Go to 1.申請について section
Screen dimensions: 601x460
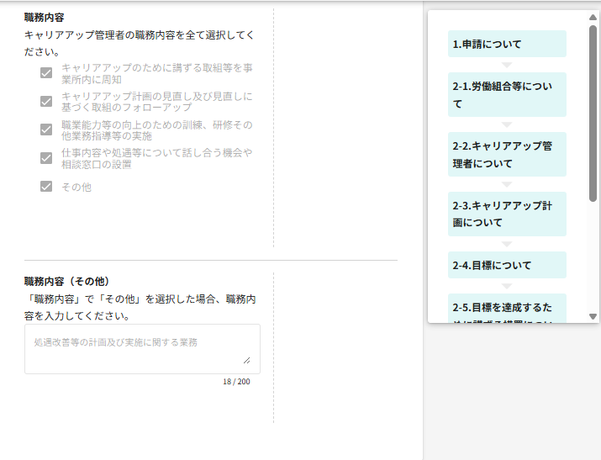[507, 44]
